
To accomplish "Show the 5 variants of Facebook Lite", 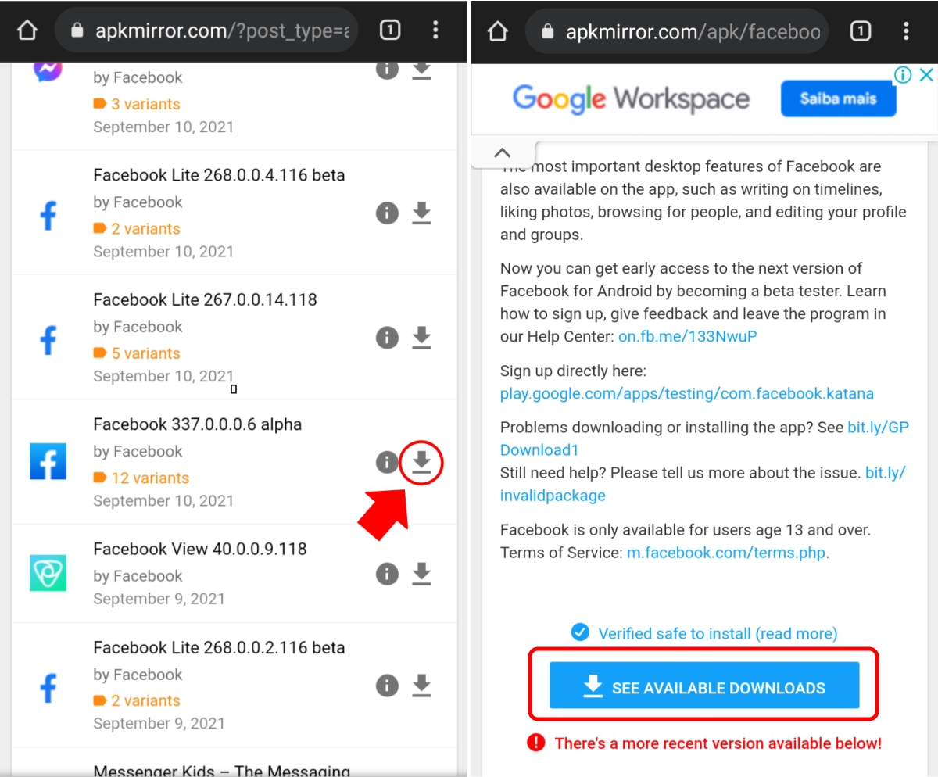I will pyautogui.click(x=137, y=353).
